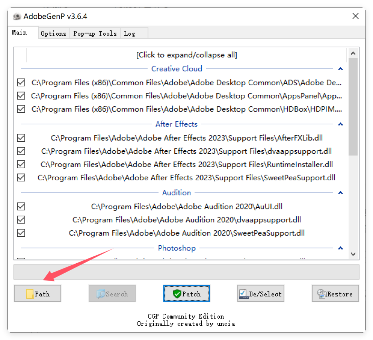Open the Pop-up Tools tab
373x340 pixels.
[x=95, y=34]
